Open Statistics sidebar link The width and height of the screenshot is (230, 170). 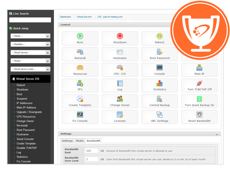(x=22, y=157)
